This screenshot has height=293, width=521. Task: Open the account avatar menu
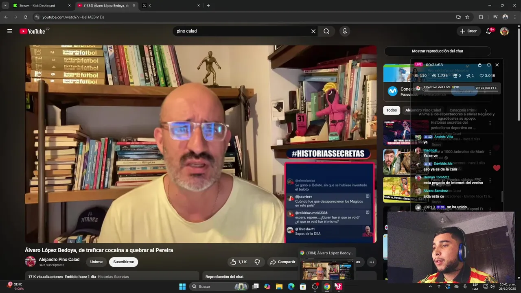504,31
